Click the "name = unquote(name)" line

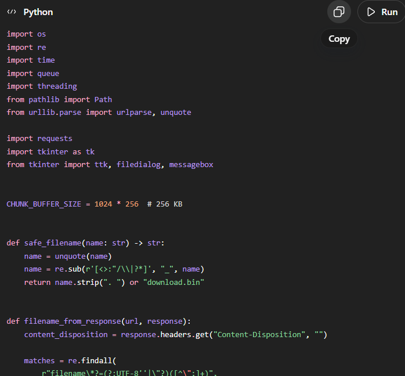(x=68, y=256)
